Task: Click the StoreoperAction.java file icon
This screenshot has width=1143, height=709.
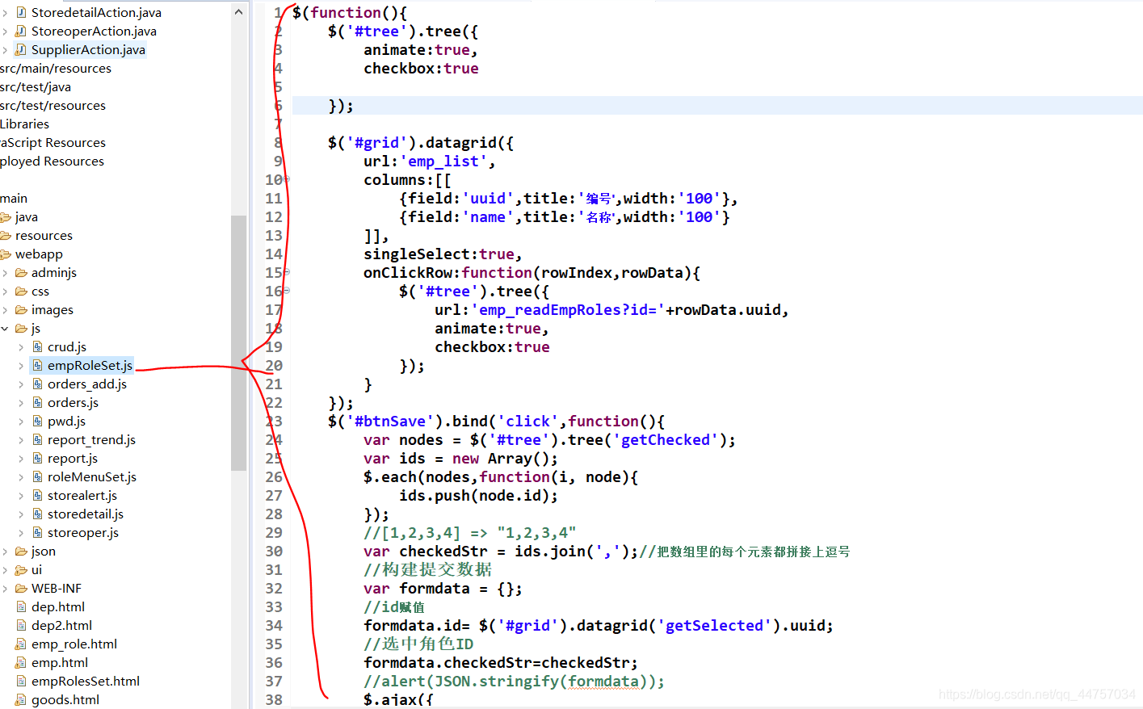Action: [x=20, y=31]
